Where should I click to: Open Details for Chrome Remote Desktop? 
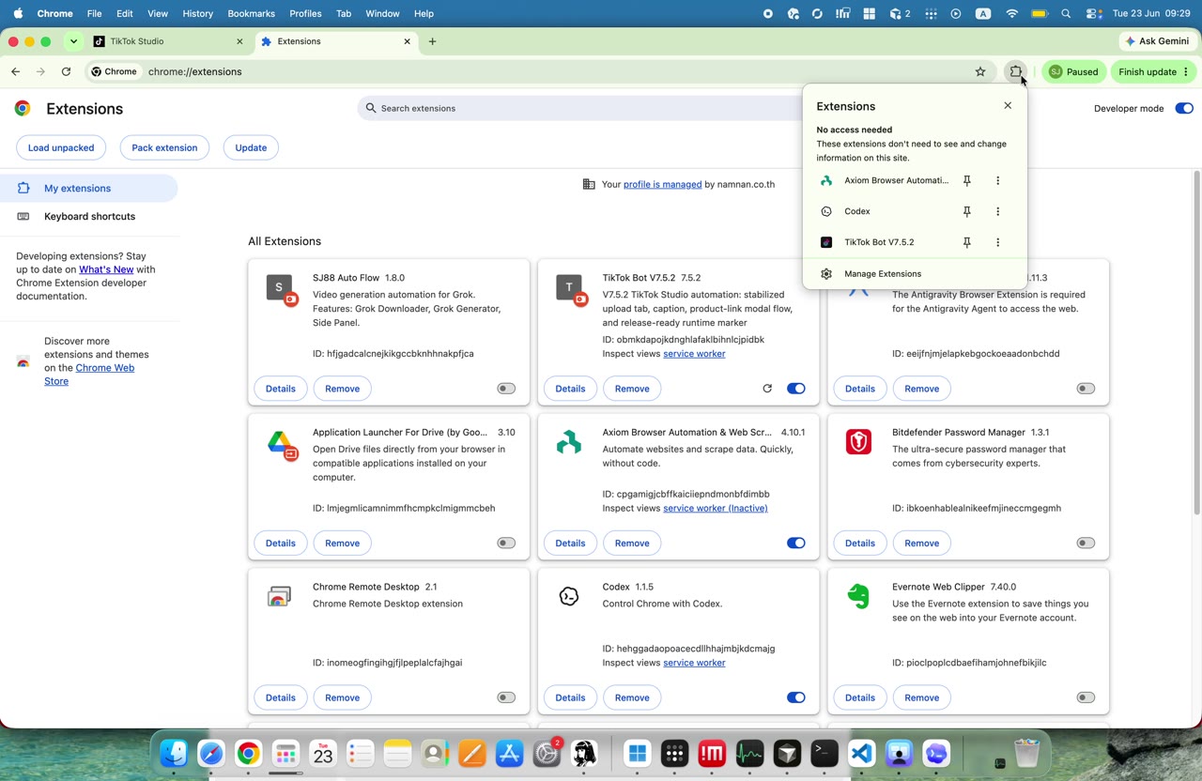click(x=280, y=697)
